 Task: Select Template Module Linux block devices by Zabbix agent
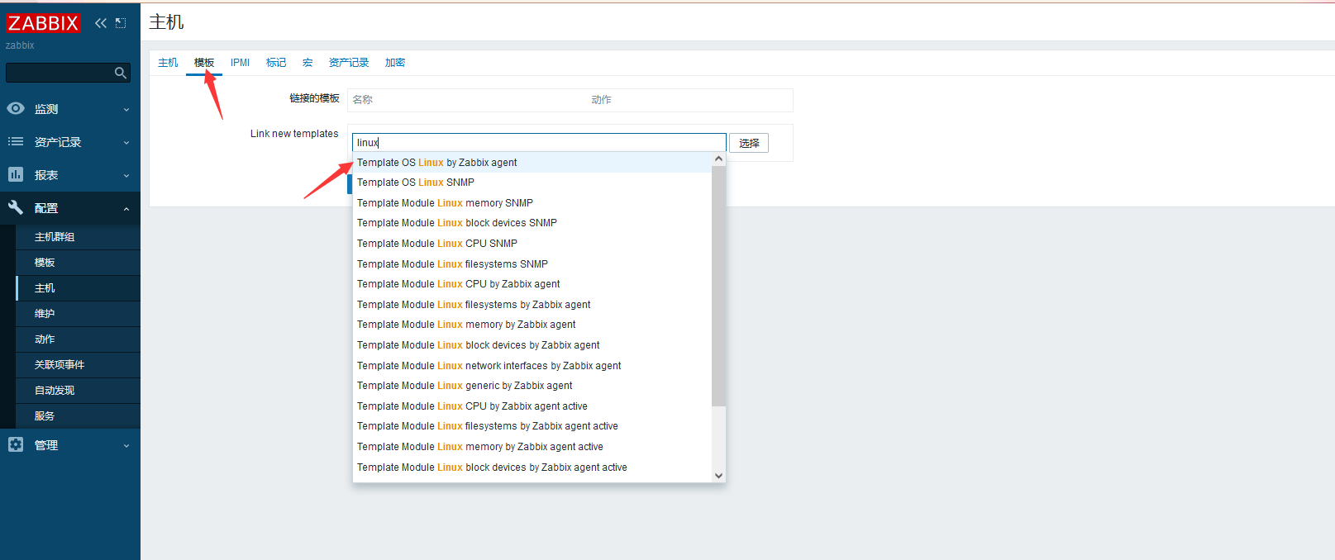coord(532,345)
